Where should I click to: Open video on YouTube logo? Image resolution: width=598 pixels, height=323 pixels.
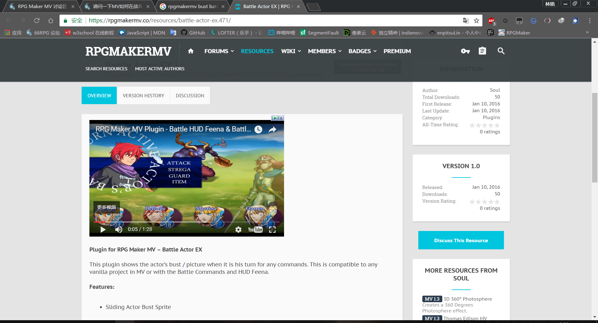tap(255, 229)
